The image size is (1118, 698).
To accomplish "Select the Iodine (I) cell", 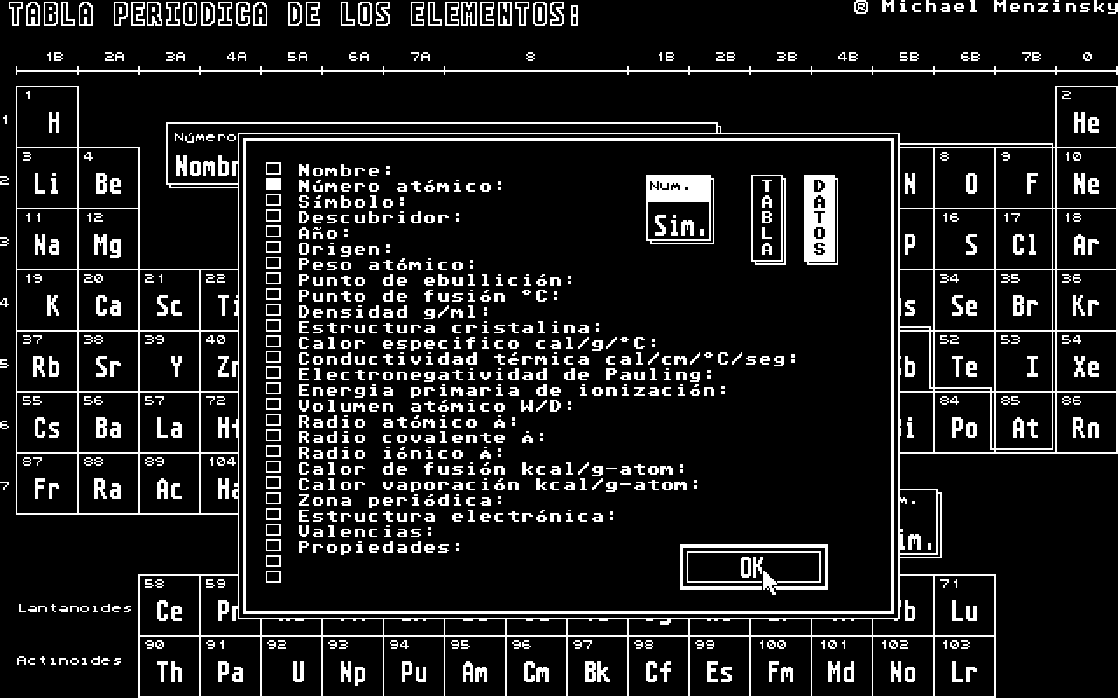I will (x=1025, y=361).
